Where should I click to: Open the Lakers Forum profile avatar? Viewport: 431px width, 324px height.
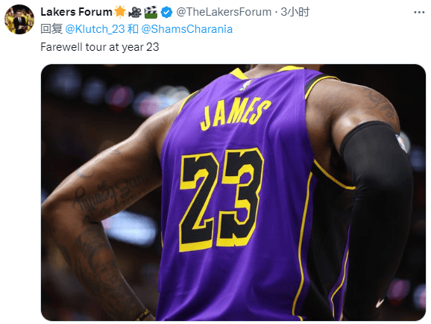point(19,19)
